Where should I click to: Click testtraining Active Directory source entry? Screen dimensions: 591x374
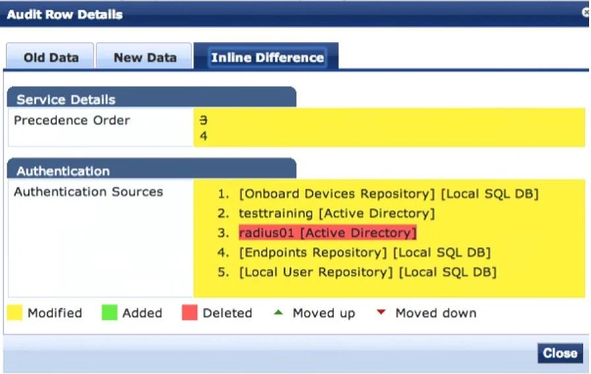coord(337,213)
